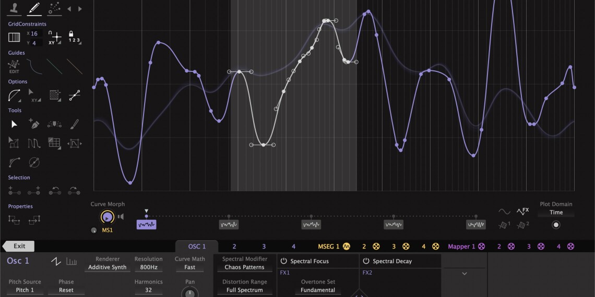
Task: Select the arrow pointer tool
Action: [x=14, y=124]
